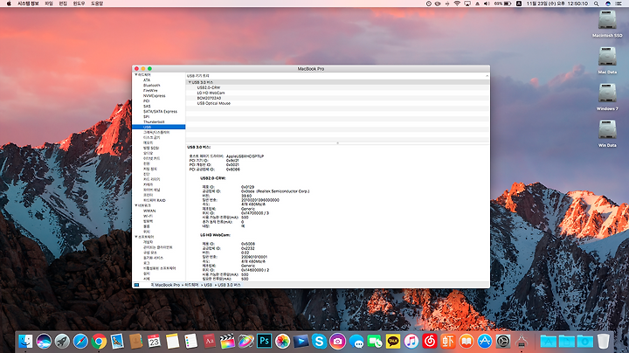Launch Final Cut Pro clapperboard icon
This screenshot has width=629, height=353.
point(227,342)
